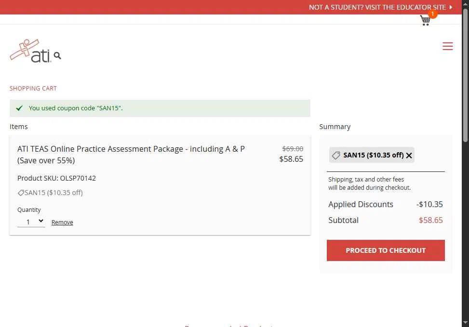Click the scrollbar down arrow
The image size is (469, 327).
tap(465, 323)
